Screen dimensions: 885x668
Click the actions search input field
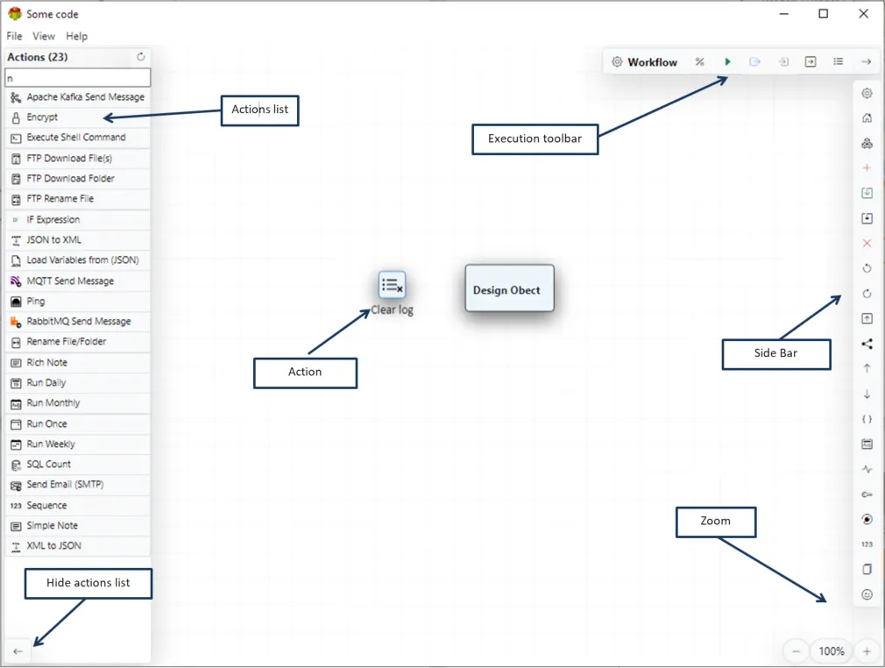point(78,78)
